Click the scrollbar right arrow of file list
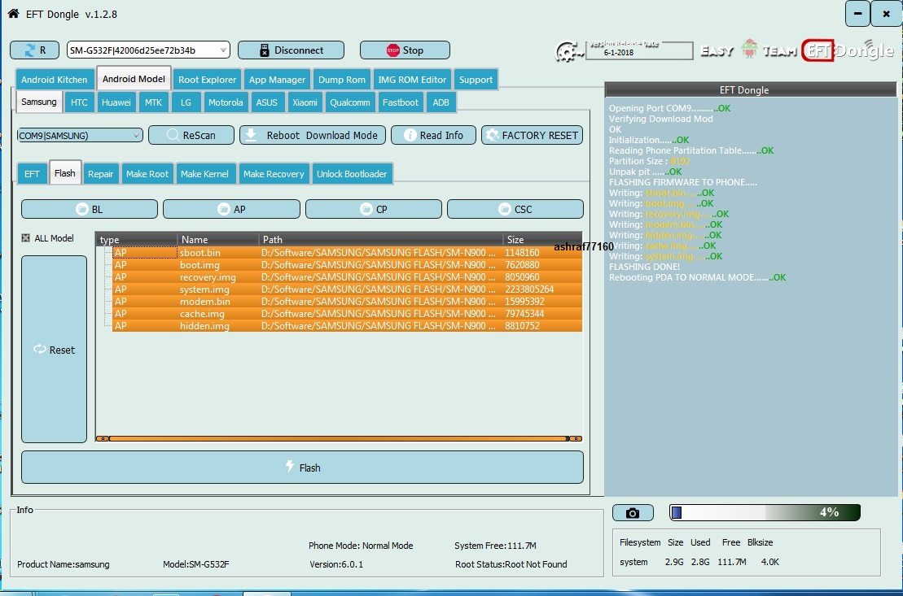 point(576,438)
